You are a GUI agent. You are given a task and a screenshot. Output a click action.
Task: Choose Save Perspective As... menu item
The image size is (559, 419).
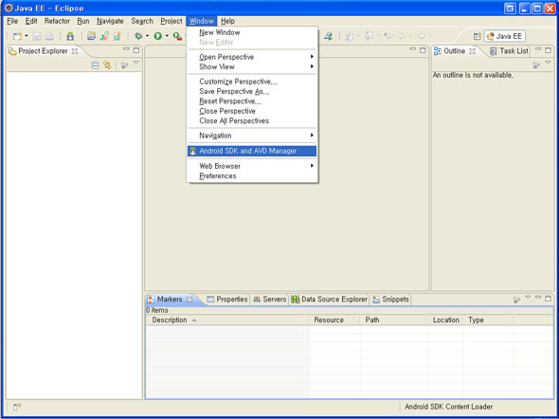click(252, 92)
